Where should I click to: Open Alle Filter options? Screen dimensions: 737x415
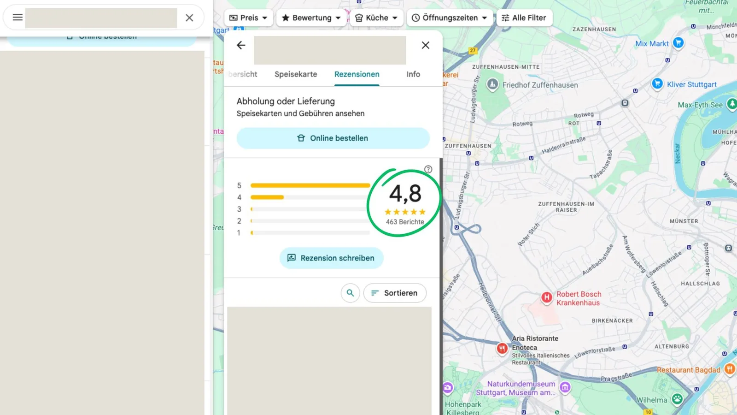[x=524, y=18]
